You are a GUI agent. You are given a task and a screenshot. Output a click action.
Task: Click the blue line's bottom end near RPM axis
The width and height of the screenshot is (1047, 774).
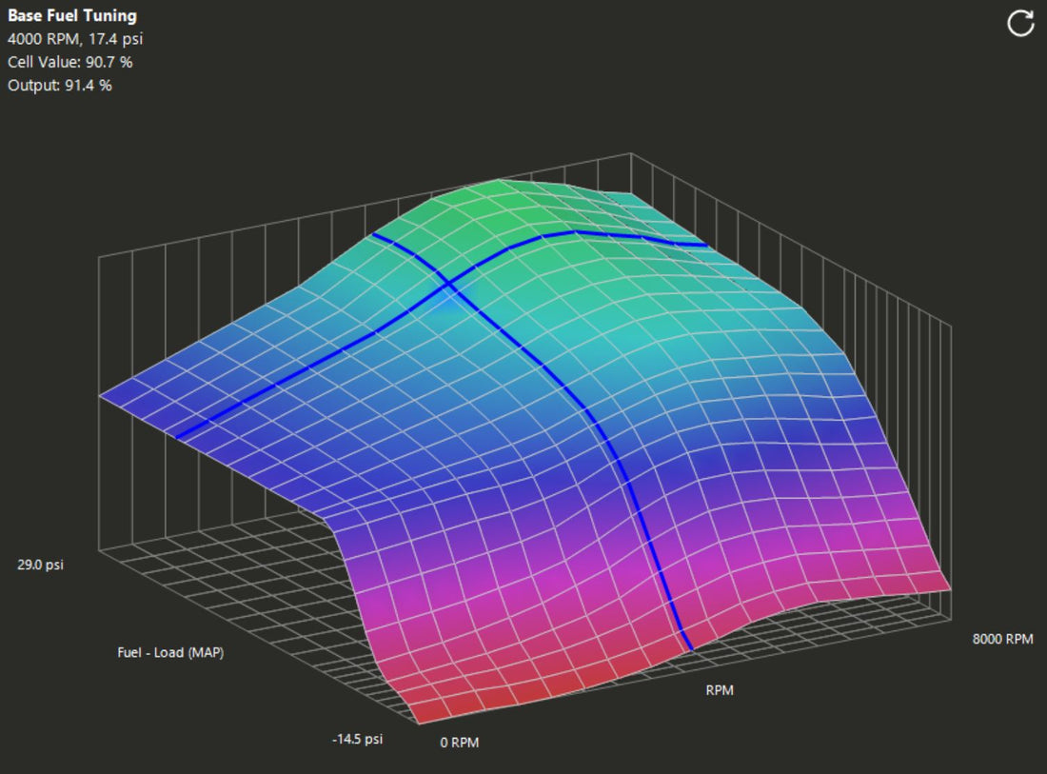click(x=690, y=648)
